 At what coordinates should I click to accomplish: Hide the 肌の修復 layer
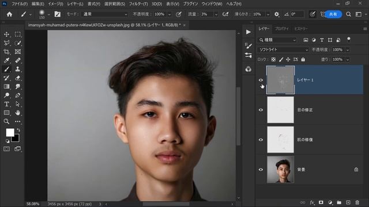[x=261, y=140]
